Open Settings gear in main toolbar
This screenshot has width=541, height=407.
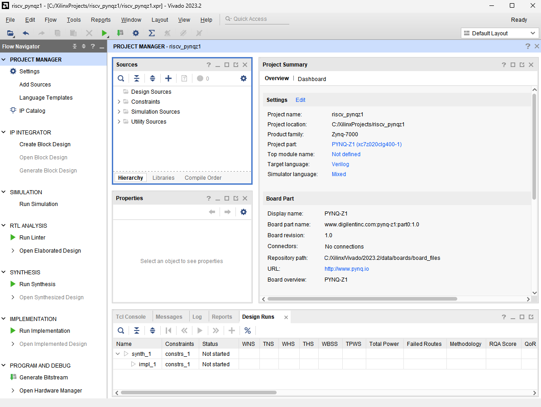[x=135, y=33]
